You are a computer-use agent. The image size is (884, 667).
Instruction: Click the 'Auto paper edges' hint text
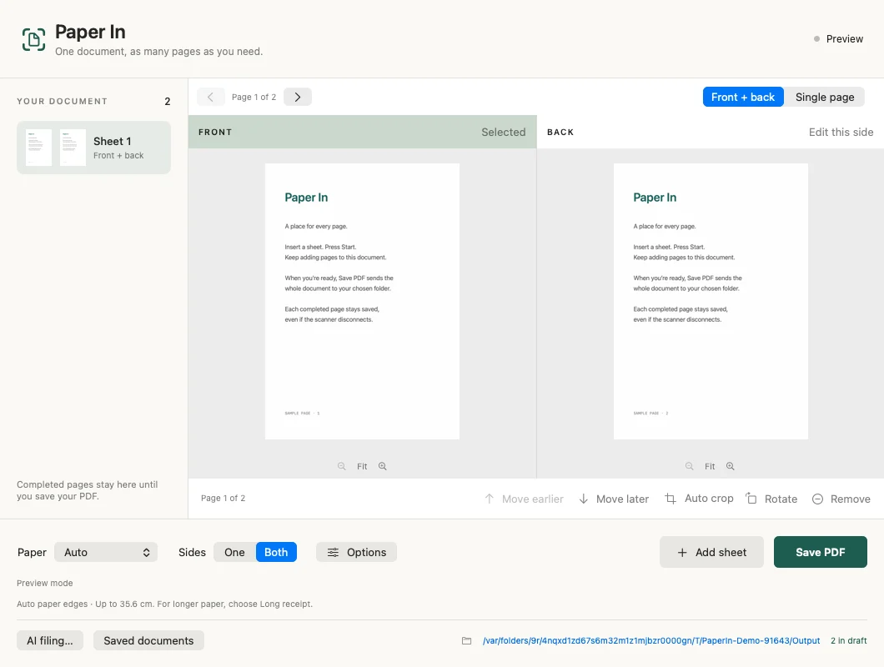pyautogui.click(x=164, y=604)
